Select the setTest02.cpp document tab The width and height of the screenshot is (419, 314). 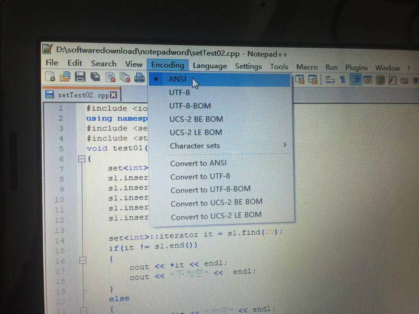tap(82, 94)
